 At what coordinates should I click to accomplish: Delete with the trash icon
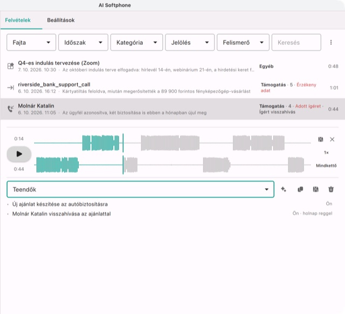click(331, 189)
